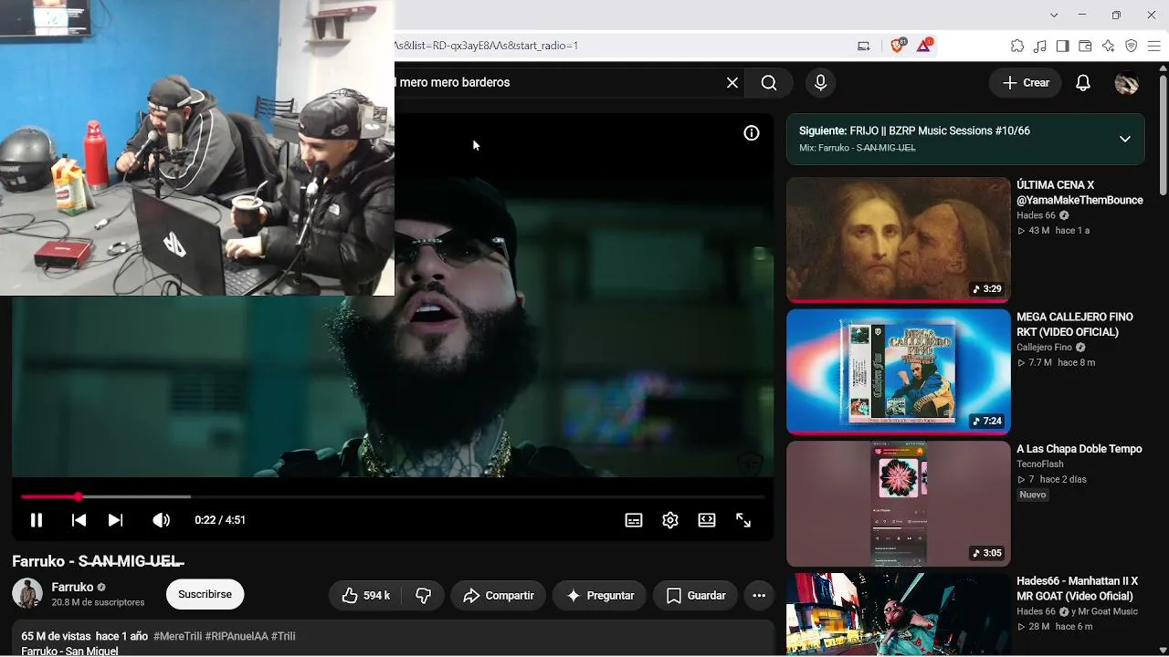1169x657 pixels.
Task: Play the MEGA CALLEJERO FINO RKT thumbnail
Action: [899, 371]
